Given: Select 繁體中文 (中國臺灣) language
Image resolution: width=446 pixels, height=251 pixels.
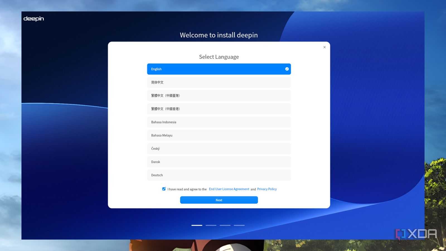Looking at the screenshot, I should 219,96.
